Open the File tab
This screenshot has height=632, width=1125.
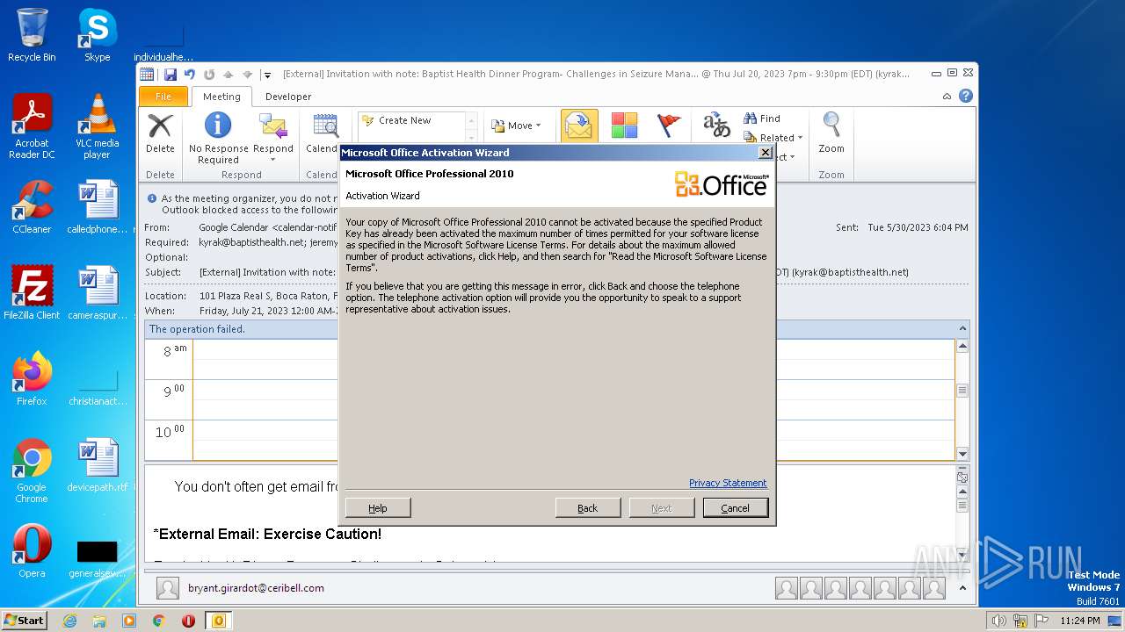pyautogui.click(x=163, y=97)
